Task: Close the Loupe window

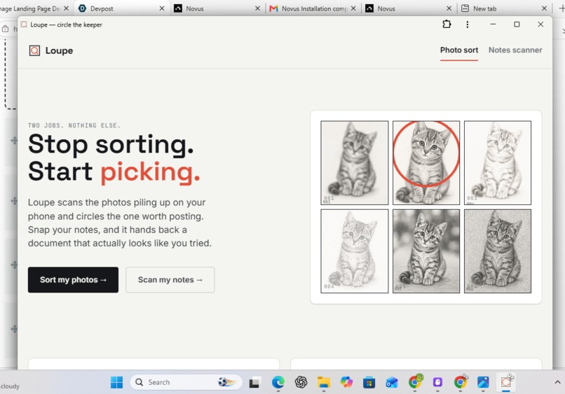Action: (540, 24)
